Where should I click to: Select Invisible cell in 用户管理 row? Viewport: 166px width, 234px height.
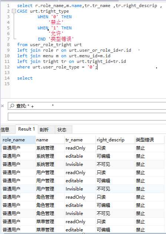(80, 189)
